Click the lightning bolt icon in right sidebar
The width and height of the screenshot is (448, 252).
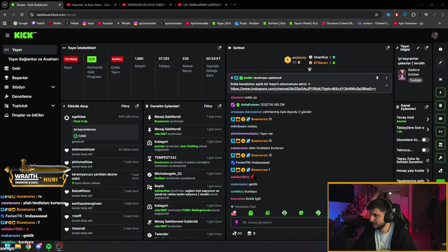440,92
